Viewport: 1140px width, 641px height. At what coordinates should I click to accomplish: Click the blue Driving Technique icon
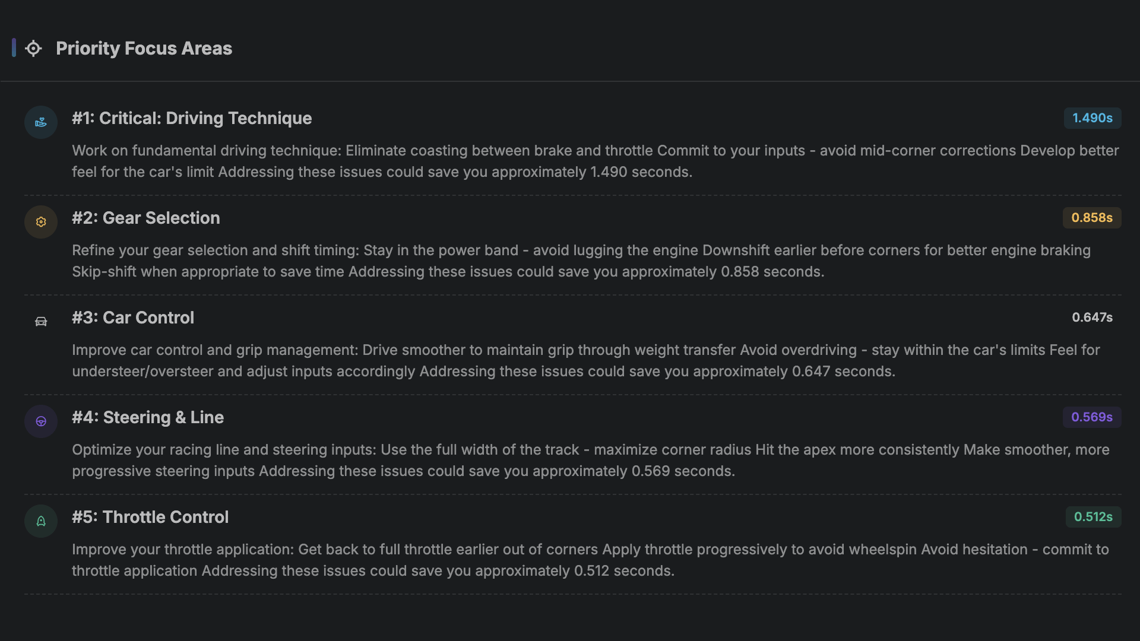tap(41, 122)
